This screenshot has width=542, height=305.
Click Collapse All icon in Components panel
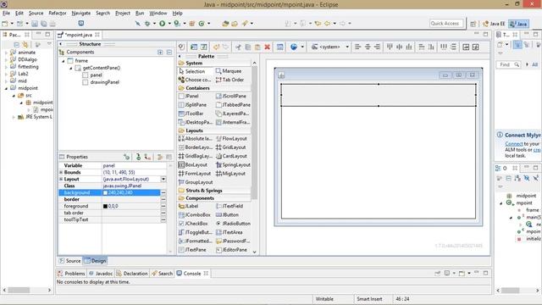click(x=169, y=53)
